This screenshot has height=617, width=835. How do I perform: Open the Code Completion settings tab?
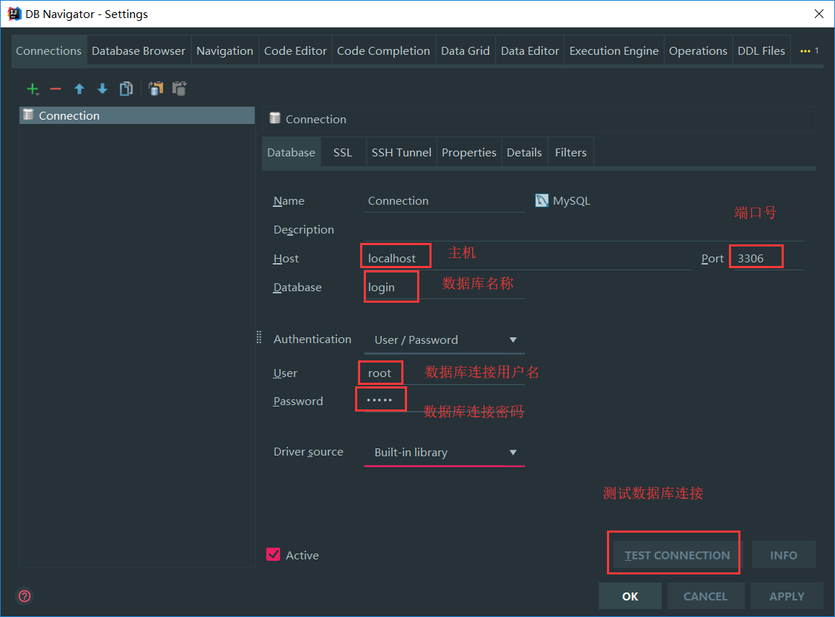(383, 50)
